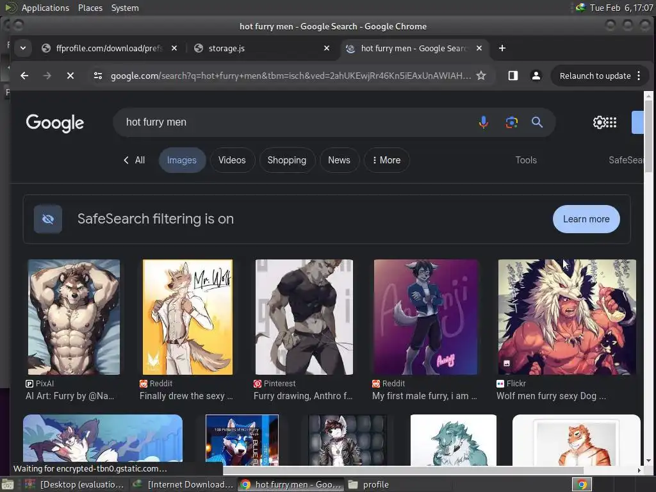656x492 pixels.
Task: Click Chrome icon in taskbar tray
Action: (582, 484)
